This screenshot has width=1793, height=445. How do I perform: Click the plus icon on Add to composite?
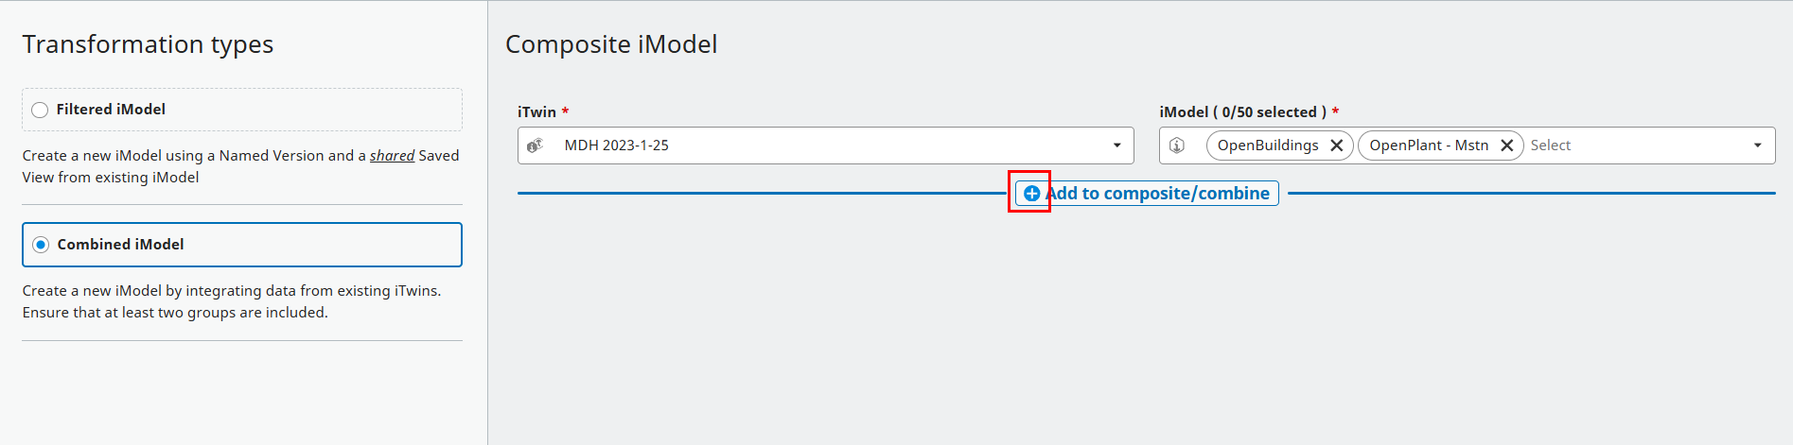[x=1031, y=194]
